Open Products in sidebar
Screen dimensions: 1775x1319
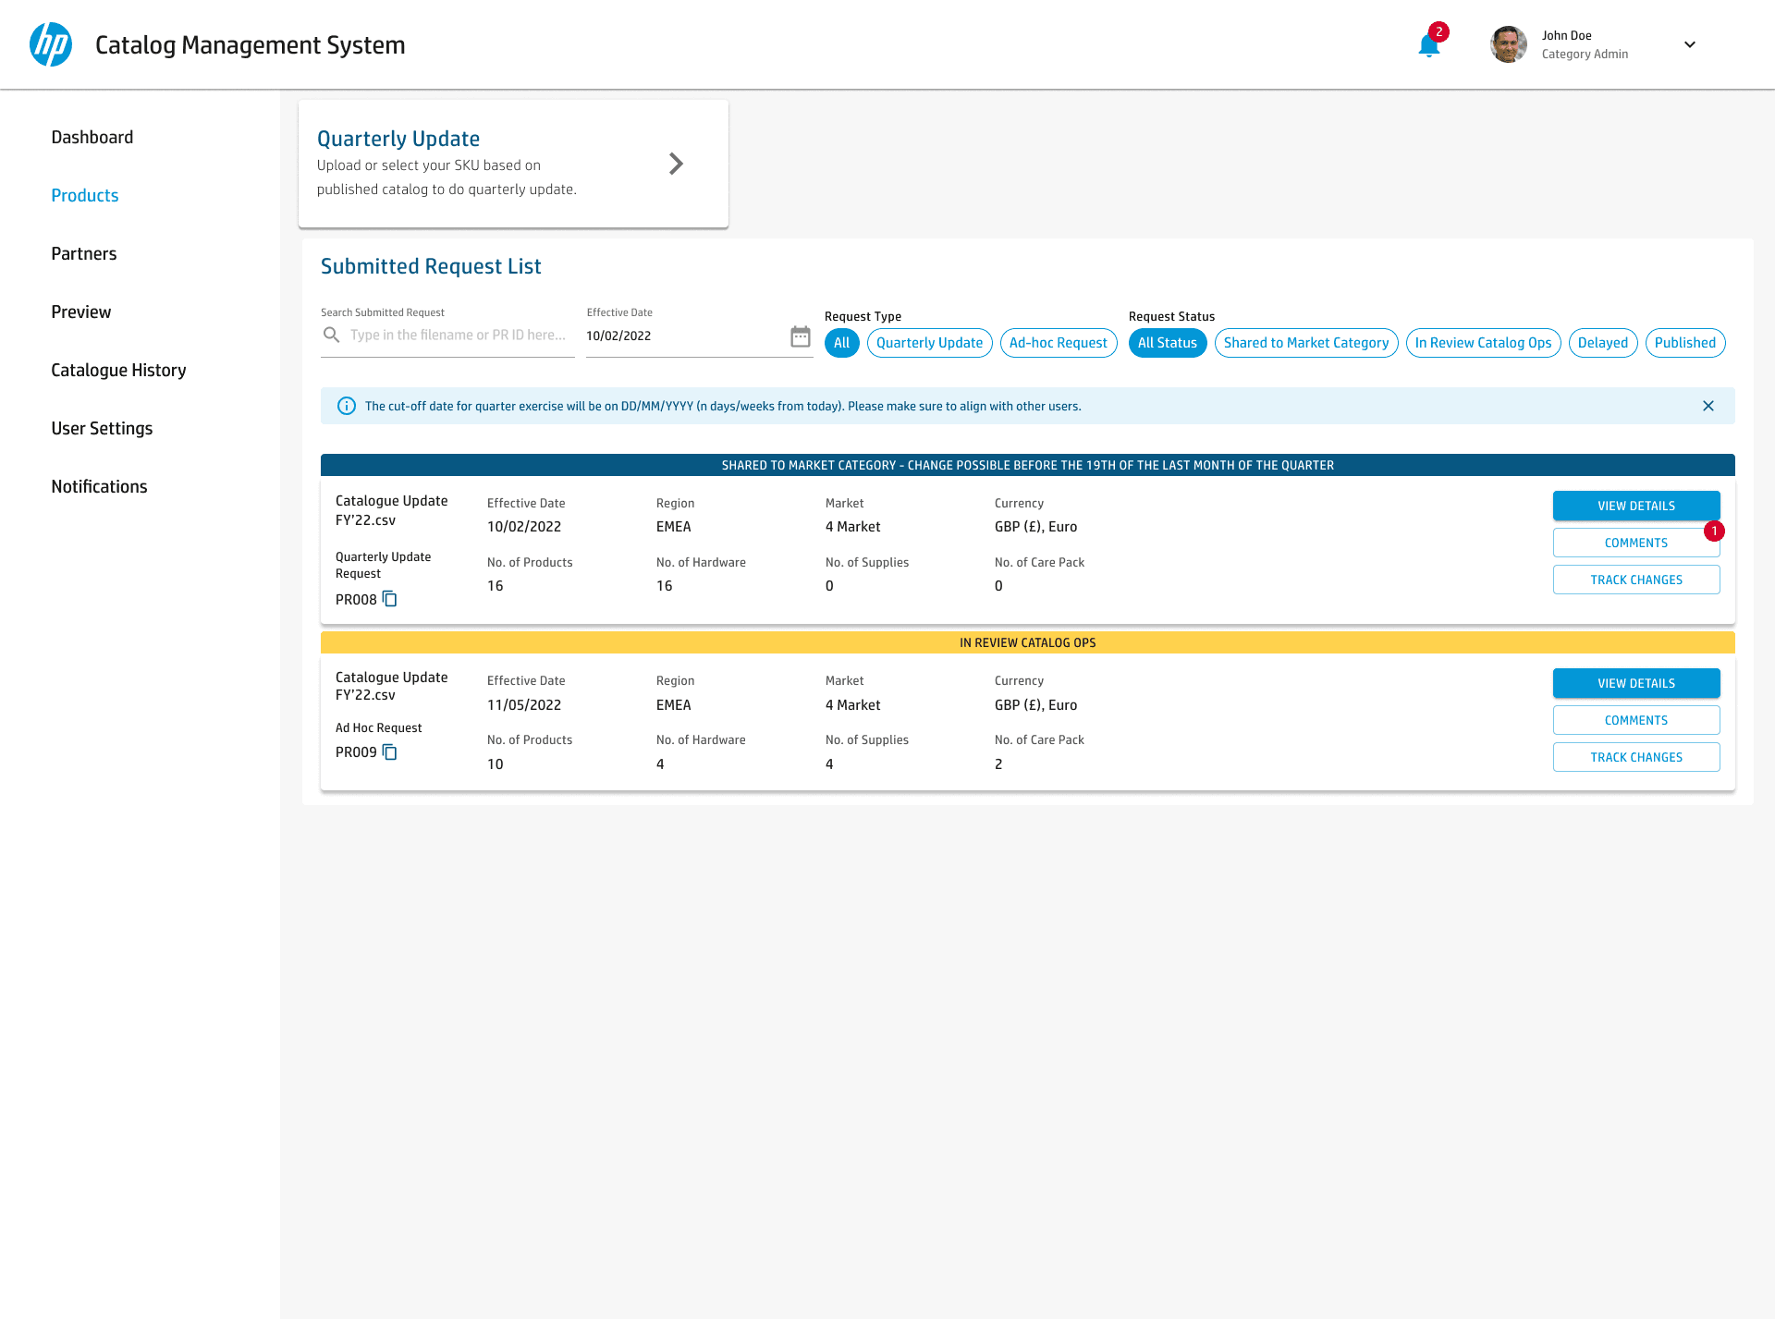(85, 195)
